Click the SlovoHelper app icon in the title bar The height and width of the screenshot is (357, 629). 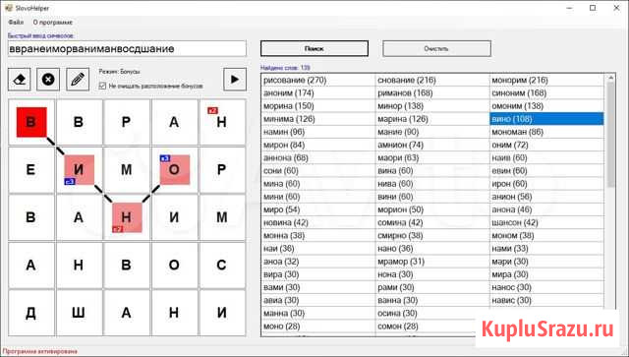[x=9, y=8]
